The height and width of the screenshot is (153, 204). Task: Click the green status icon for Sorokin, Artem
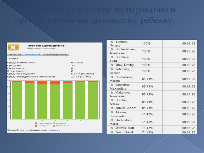tap(112, 100)
